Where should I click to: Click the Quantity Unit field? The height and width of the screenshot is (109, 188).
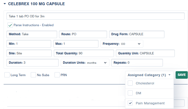point(145,53)
